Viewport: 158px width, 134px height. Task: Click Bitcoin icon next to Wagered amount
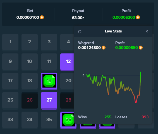[x=104, y=48]
